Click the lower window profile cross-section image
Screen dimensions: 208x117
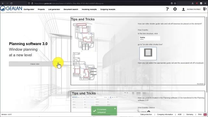point(84,66)
